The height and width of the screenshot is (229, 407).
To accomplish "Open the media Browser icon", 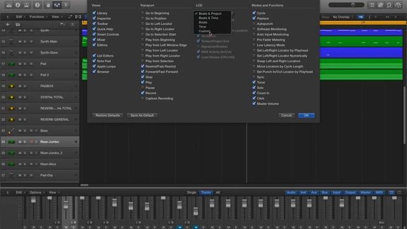I will click(x=398, y=5).
